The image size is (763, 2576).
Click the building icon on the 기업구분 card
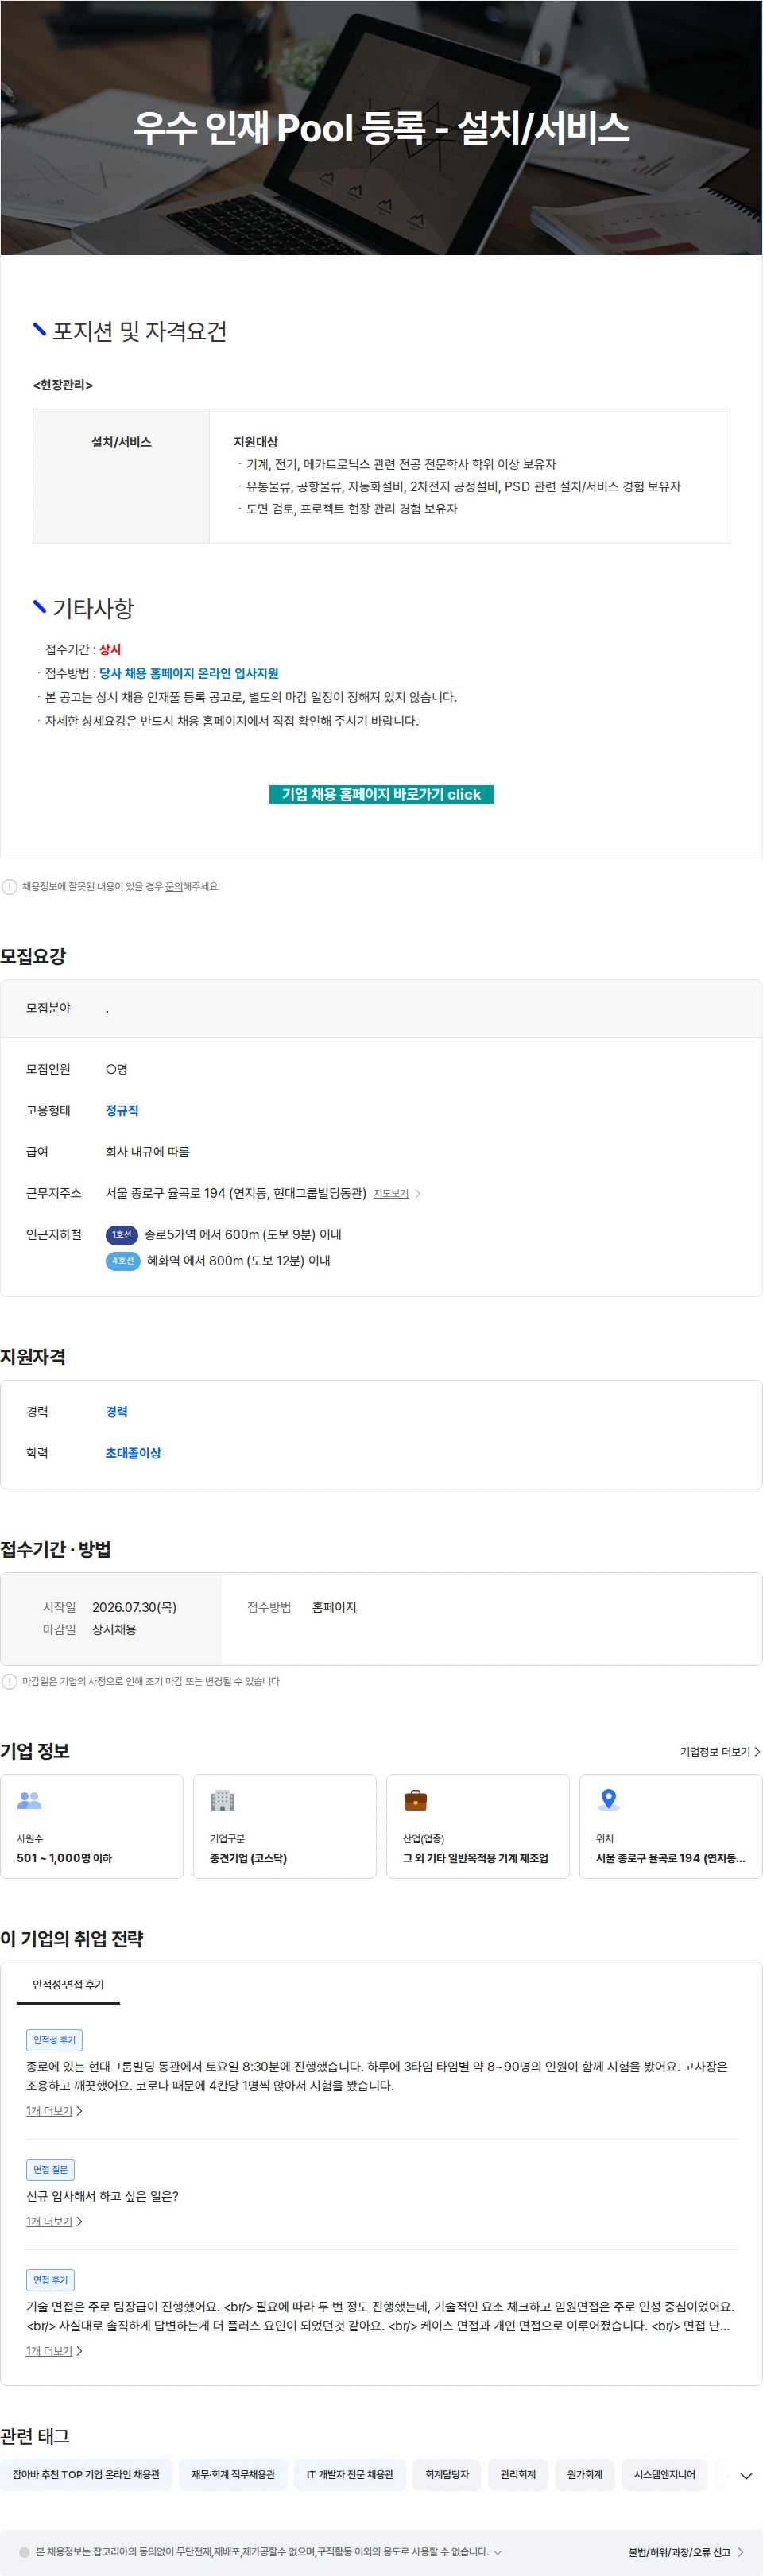pos(222,1800)
